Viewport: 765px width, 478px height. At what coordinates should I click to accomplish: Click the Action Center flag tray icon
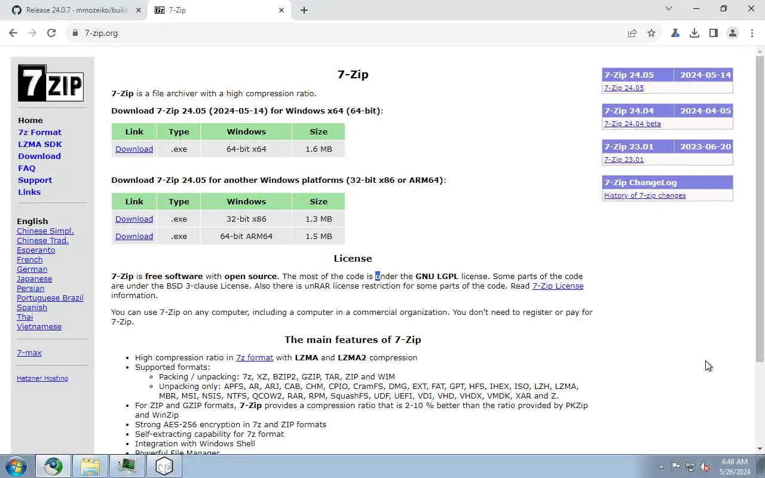(675, 467)
